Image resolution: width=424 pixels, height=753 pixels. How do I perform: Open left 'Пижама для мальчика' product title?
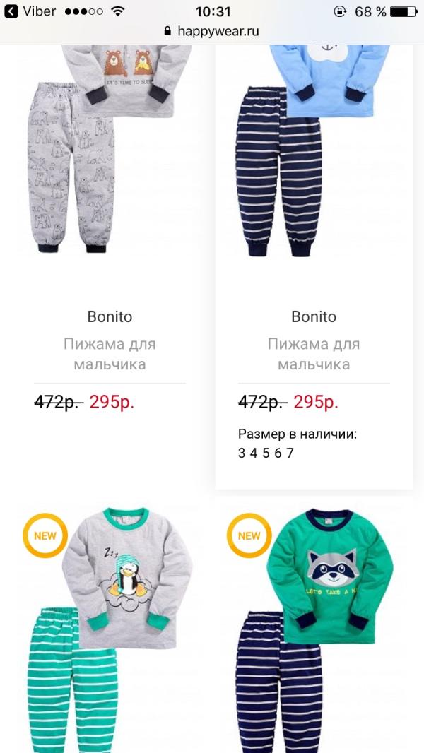[110, 354]
